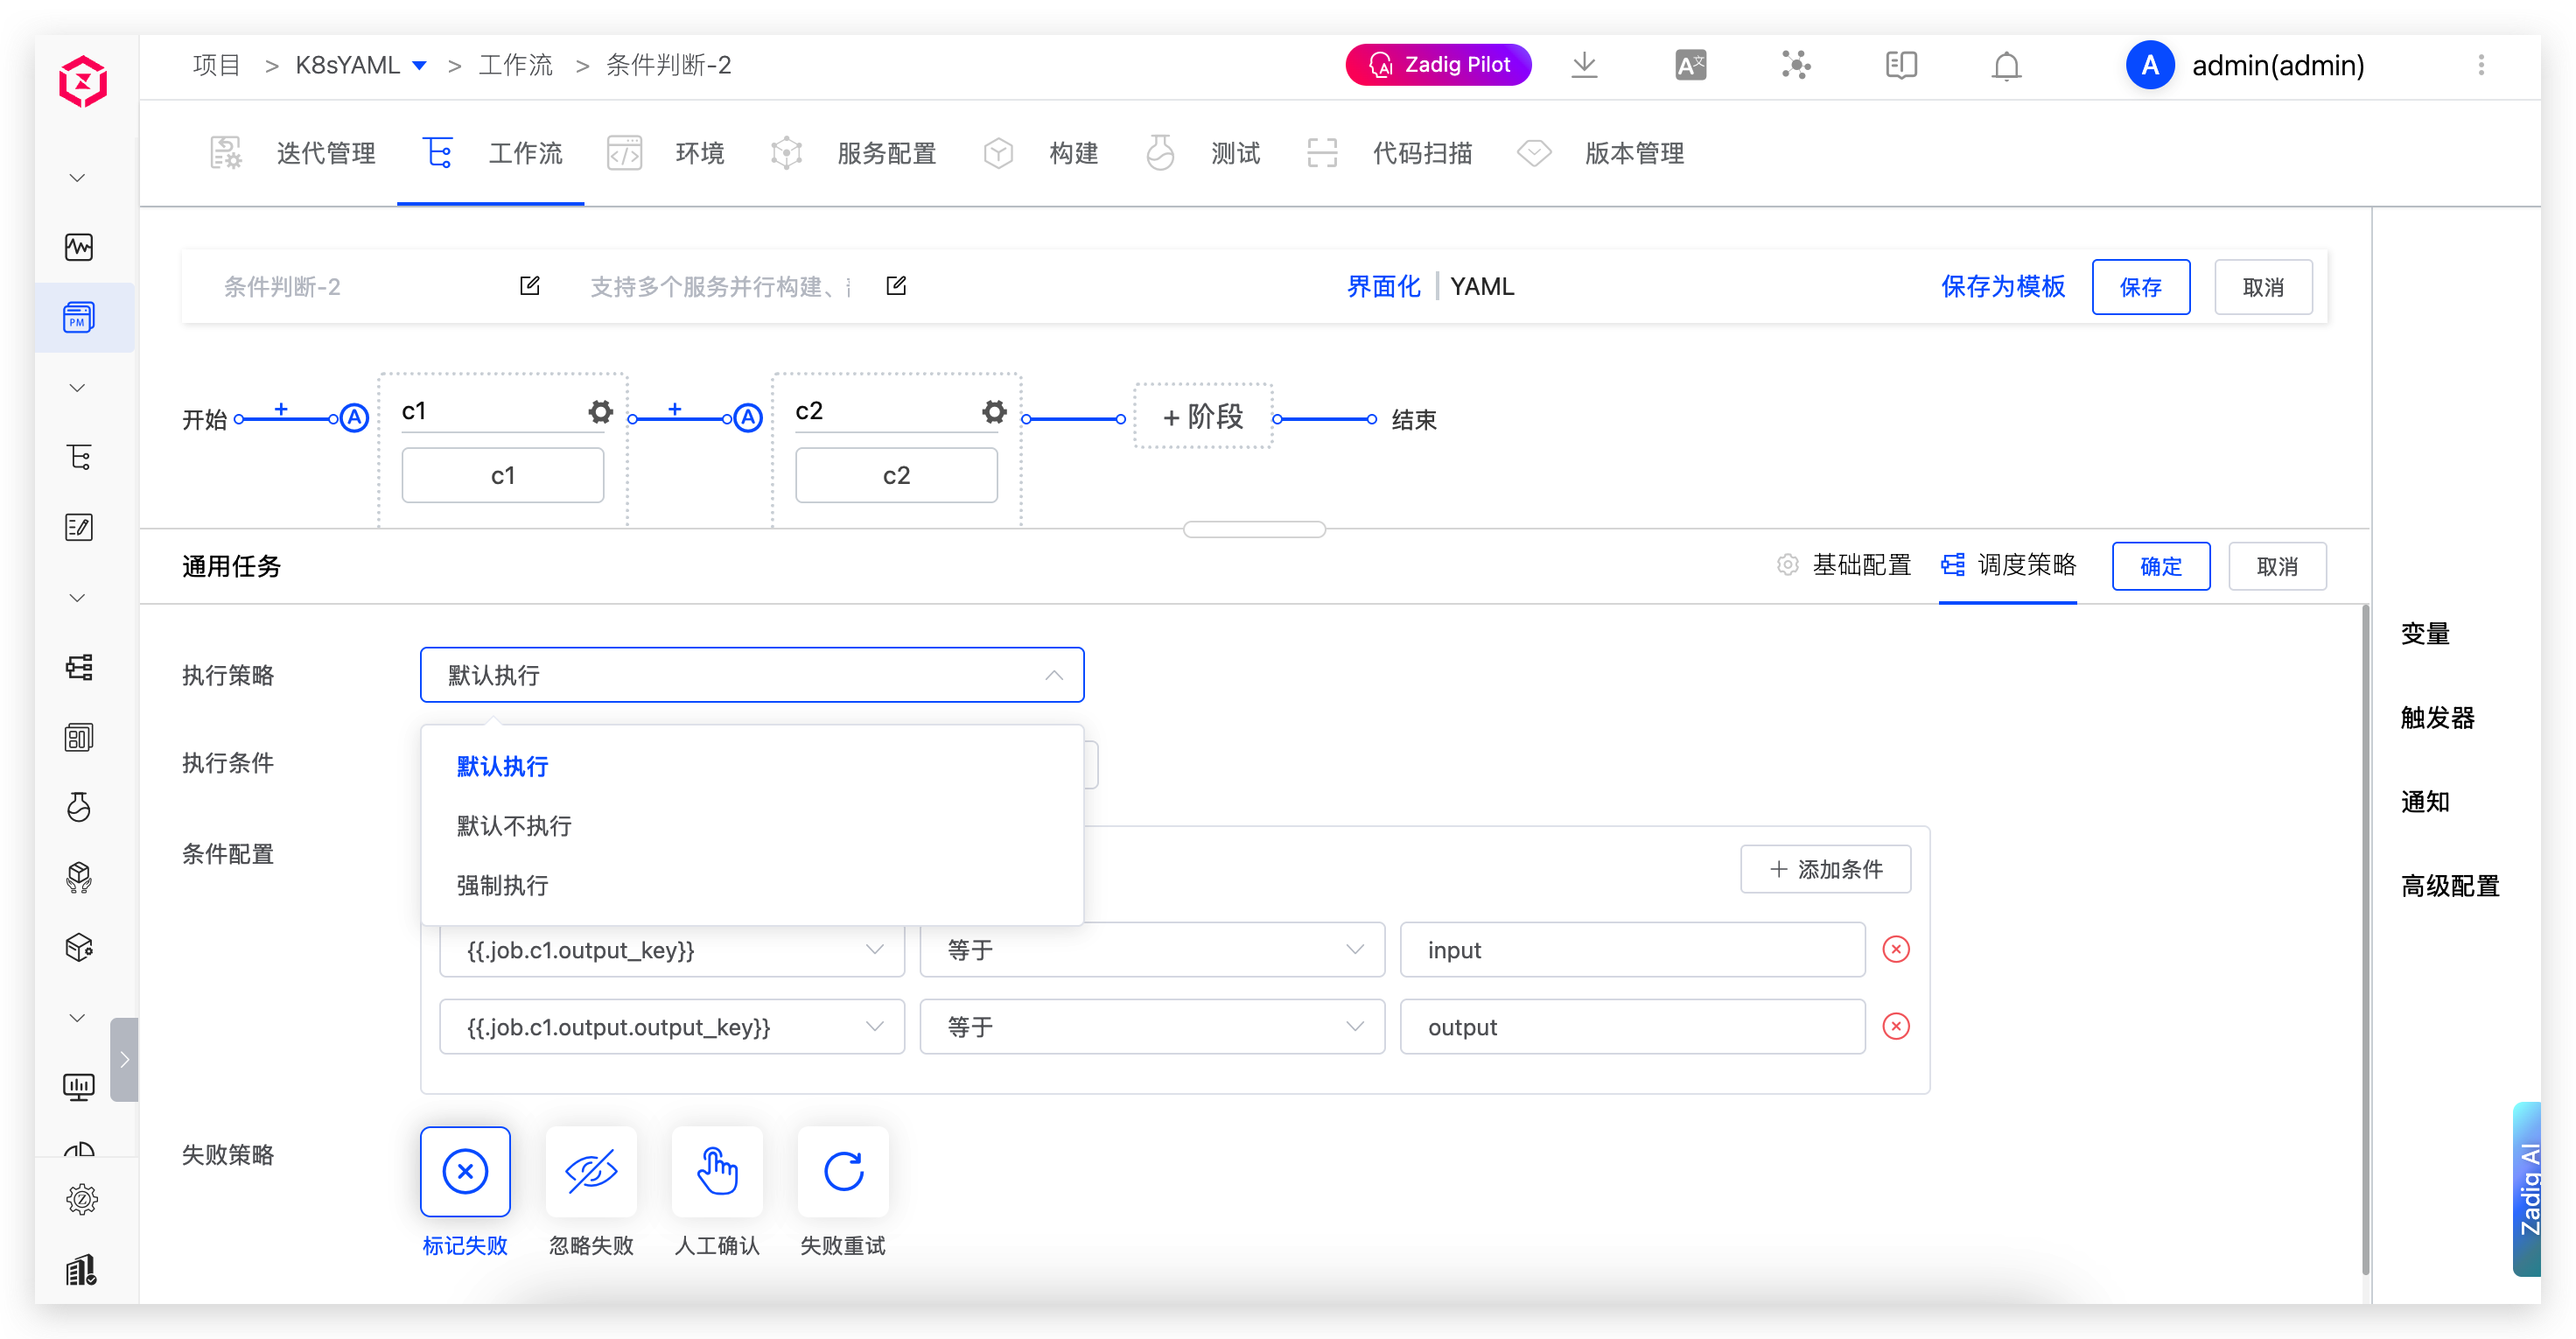Click 保存为模板 link
The image size is (2576, 1339).
click(2002, 287)
